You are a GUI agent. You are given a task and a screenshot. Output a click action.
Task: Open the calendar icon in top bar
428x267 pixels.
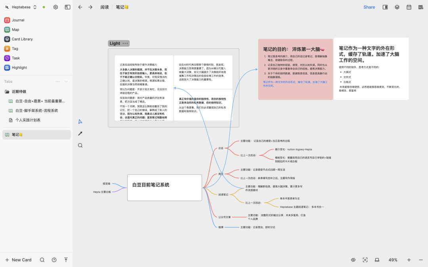pos(409,7)
